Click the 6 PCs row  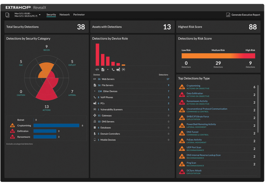click(132, 103)
